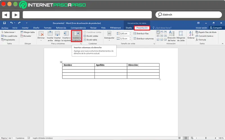Image resolution: width=225 pixels, height=140 pixels.
Task: Expand the Seleccionar dropdown
Action: tap(9, 32)
